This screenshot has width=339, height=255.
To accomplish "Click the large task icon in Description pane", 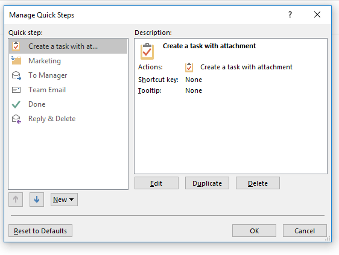I will click(x=147, y=51).
